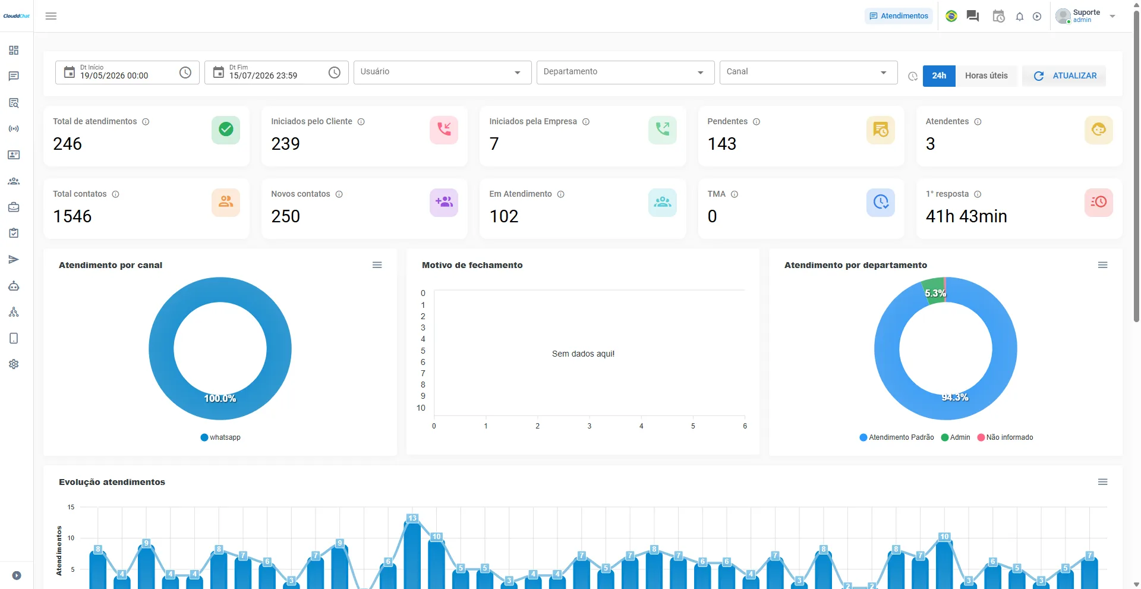Open the task checklist sidebar icon
1141x589 pixels.
[14, 233]
